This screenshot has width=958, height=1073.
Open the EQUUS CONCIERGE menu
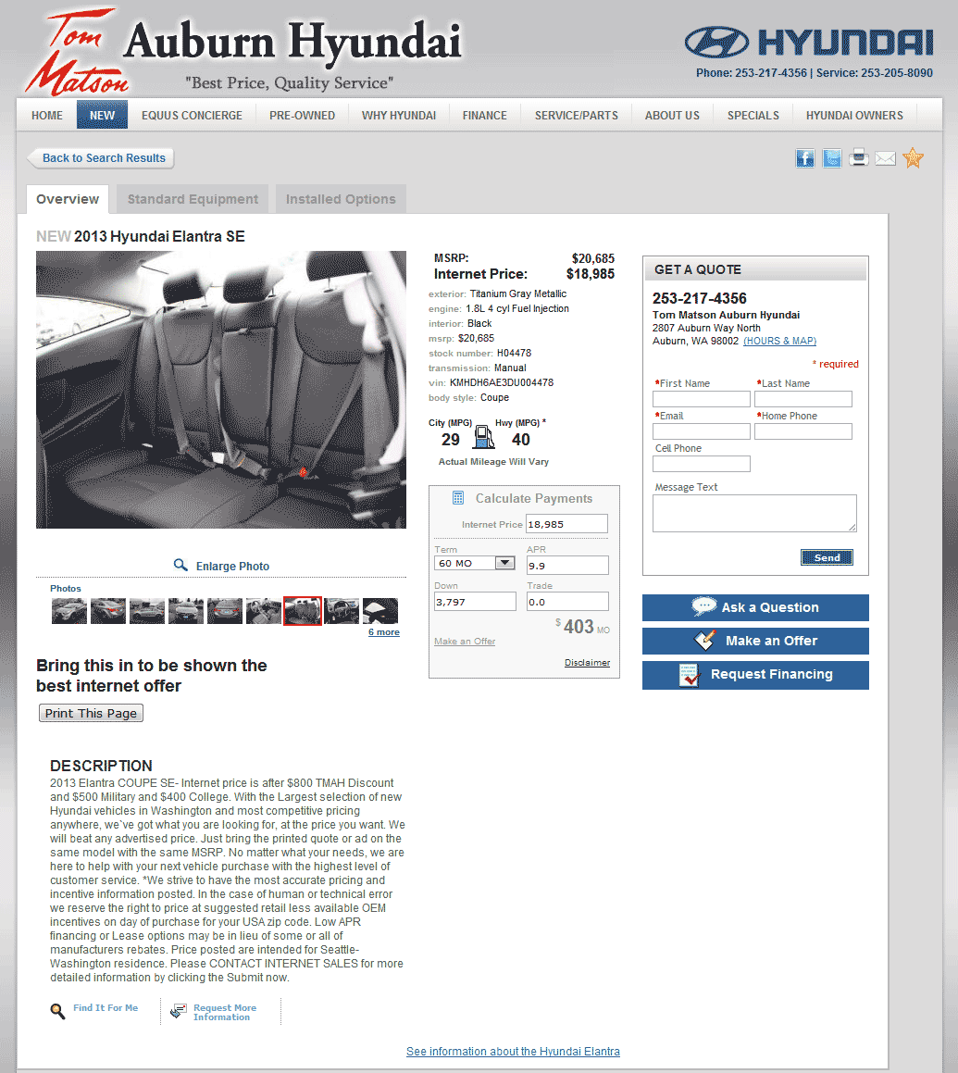[192, 116]
